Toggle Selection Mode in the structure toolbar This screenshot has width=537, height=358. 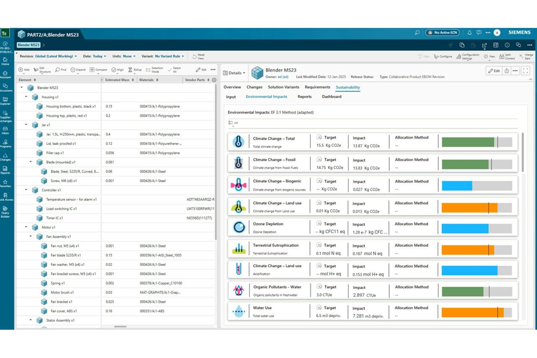tap(154, 70)
